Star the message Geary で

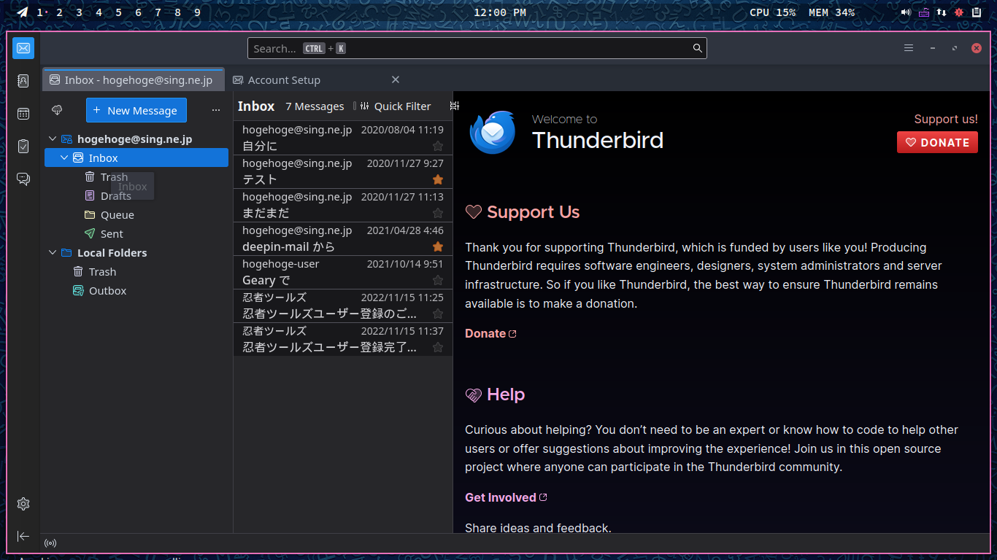click(x=438, y=280)
